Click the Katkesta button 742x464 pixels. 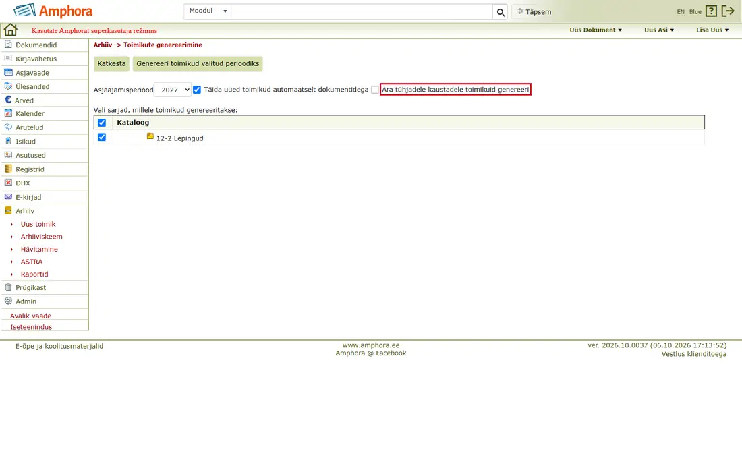[112, 64]
